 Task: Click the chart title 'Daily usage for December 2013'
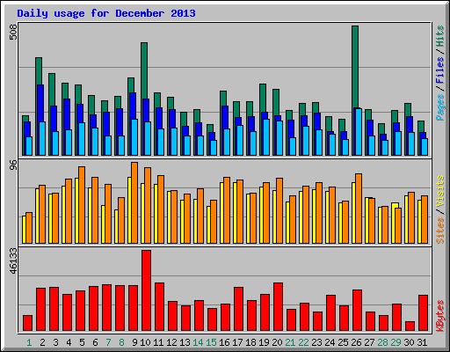coord(106,13)
